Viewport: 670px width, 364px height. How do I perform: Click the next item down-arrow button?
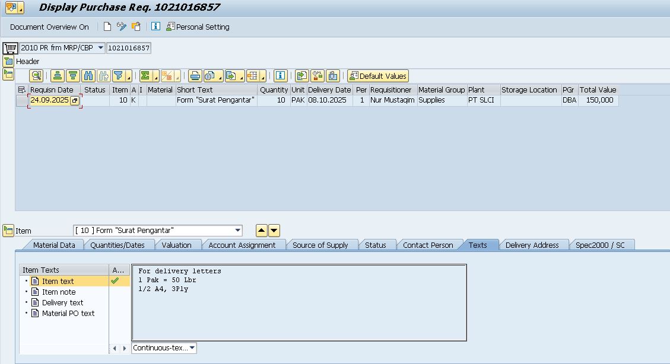274,231
